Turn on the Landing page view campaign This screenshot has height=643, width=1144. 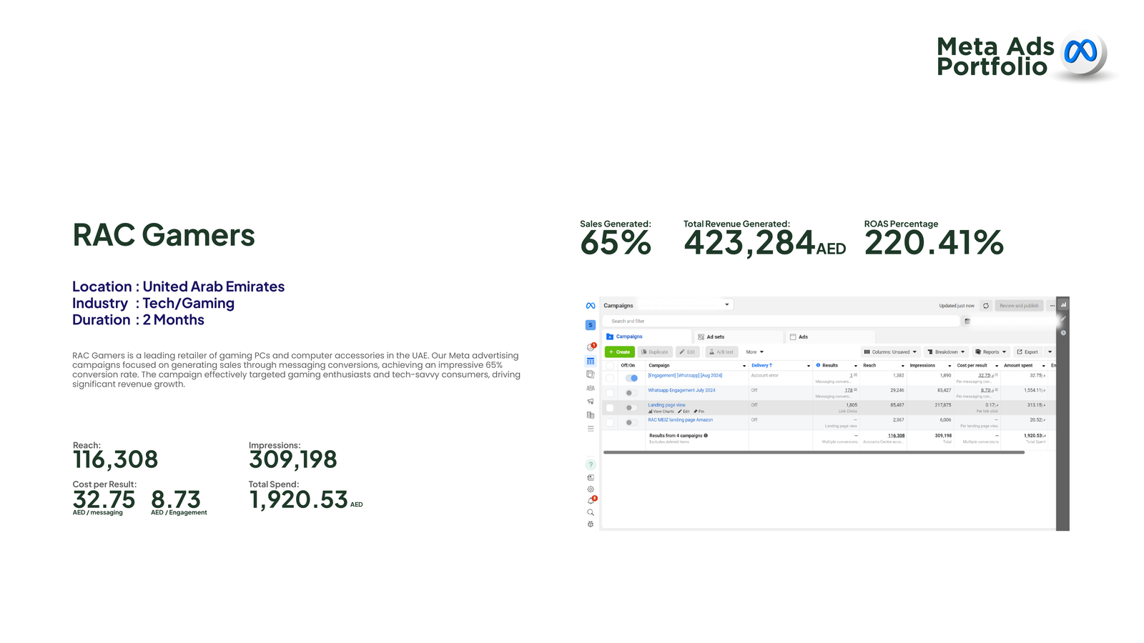point(631,408)
